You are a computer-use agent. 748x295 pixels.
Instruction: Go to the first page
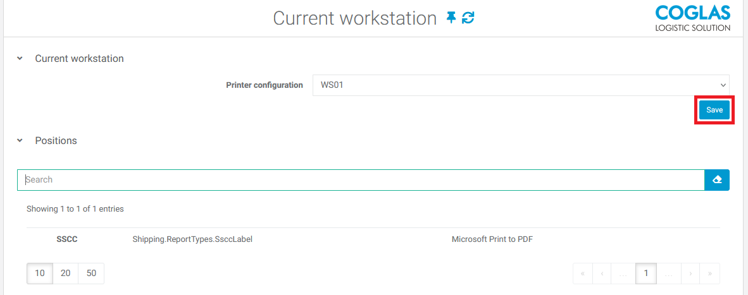(x=582, y=274)
